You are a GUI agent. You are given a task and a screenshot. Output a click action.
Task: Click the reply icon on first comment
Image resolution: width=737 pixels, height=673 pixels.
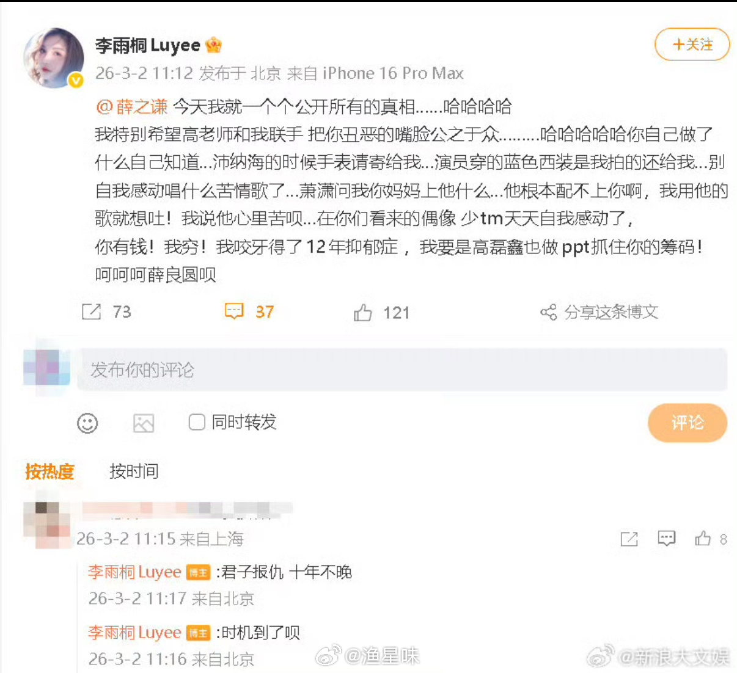[666, 538]
